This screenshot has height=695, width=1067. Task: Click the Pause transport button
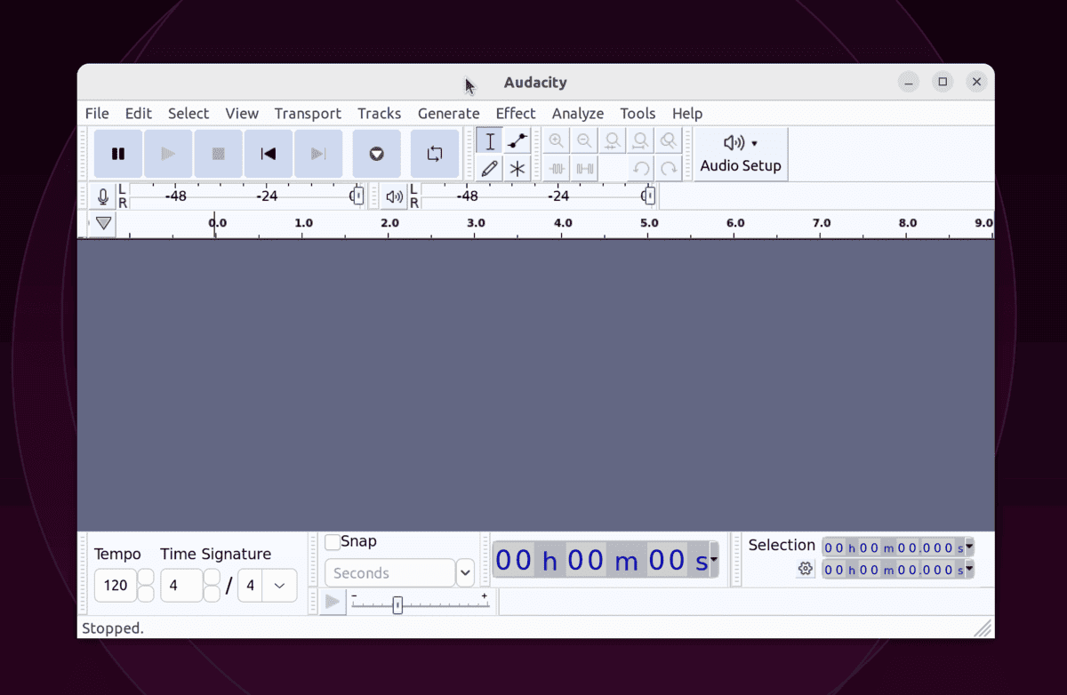(118, 154)
